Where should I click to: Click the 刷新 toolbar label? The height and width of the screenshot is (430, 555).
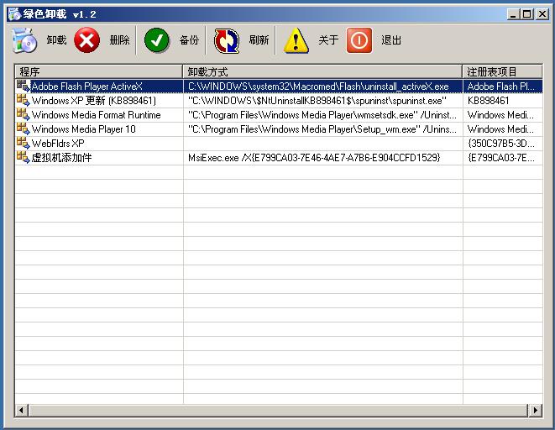coord(259,40)
